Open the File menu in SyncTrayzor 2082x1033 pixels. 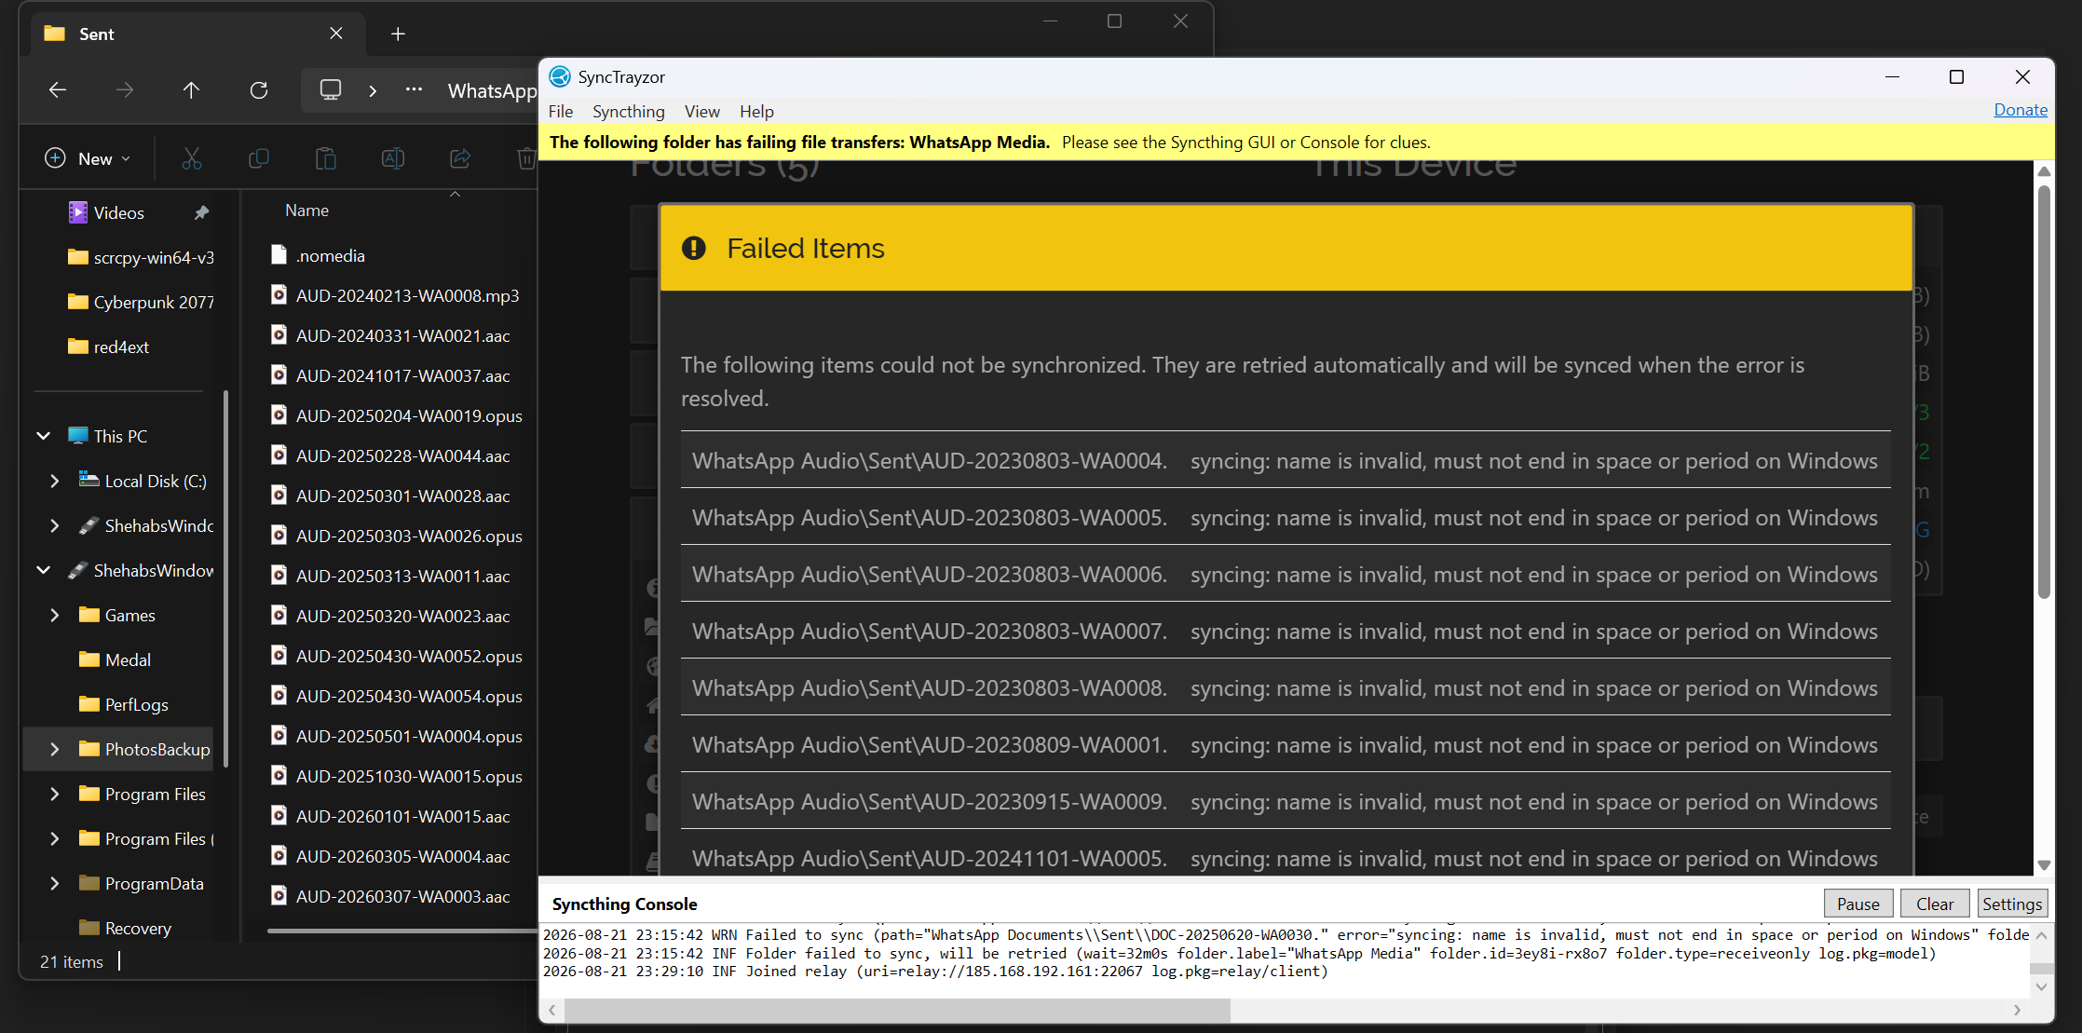coord(561,111)
